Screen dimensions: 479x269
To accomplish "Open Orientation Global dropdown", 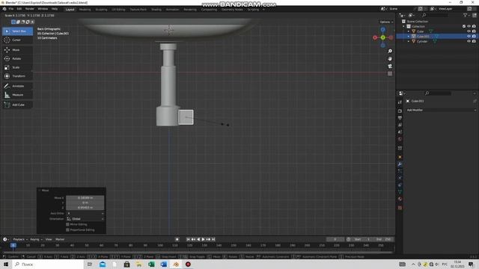I will (85, 219).
